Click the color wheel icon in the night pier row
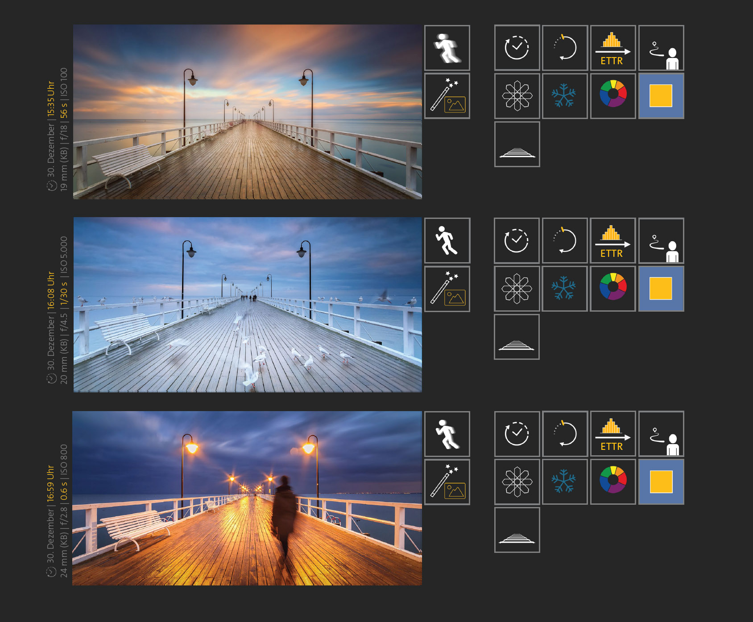The image size is (753, 622). 613,482
